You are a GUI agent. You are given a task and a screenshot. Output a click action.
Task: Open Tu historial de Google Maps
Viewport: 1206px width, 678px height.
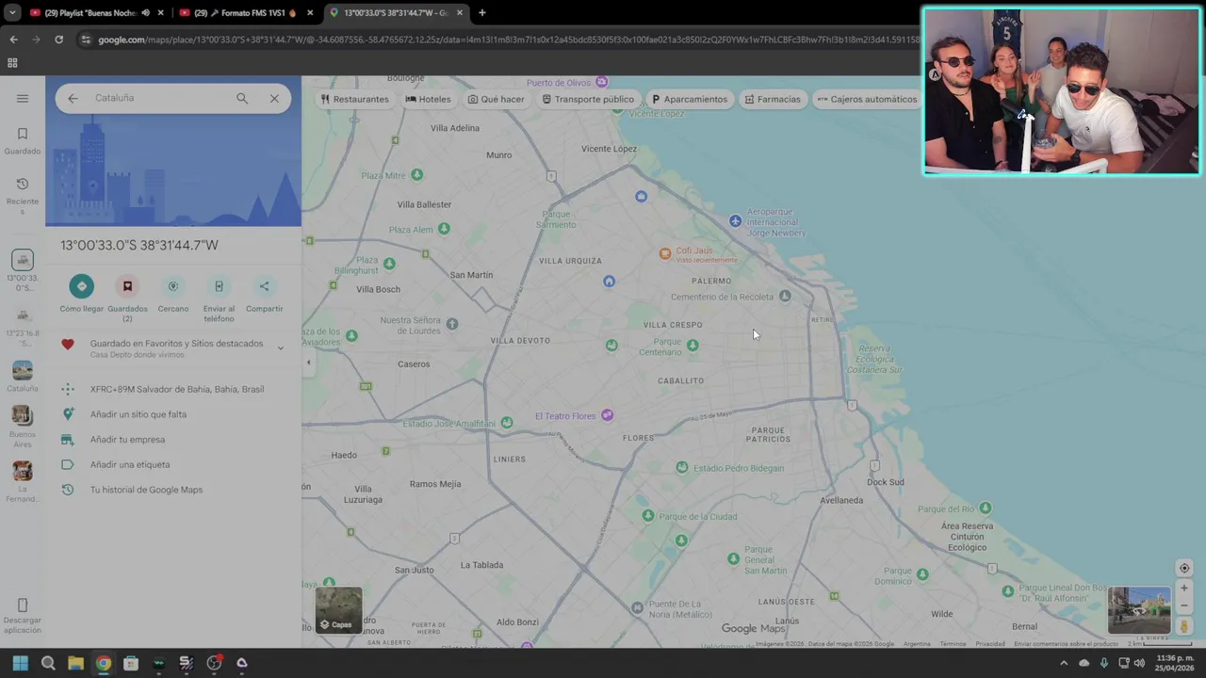[x=146, y=490]
